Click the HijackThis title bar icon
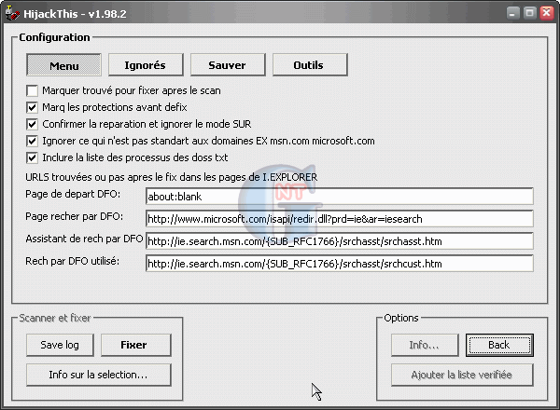 click(x=12, y=14)
